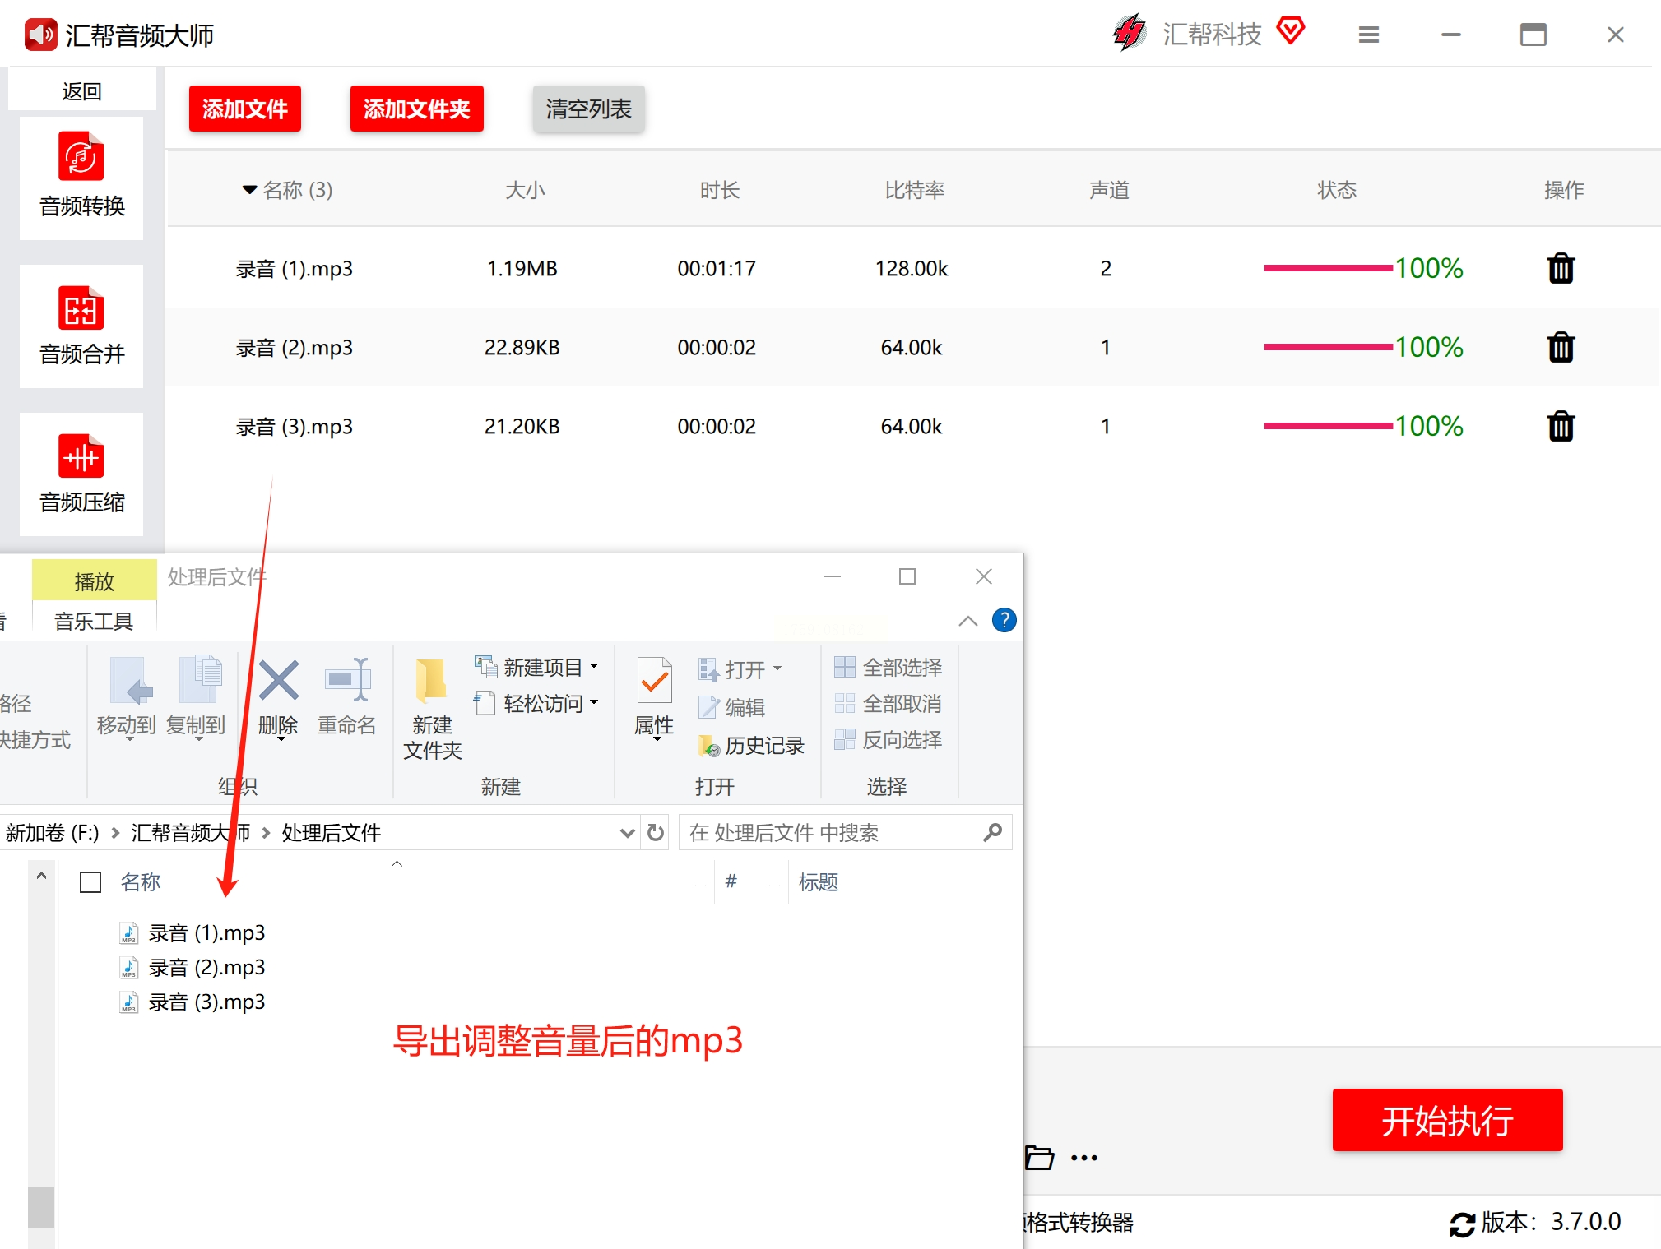This screenshot has height=1249, width=1661.
Task: Switch to the 音乐工具 ribbon tab
Action: (94, 621)
